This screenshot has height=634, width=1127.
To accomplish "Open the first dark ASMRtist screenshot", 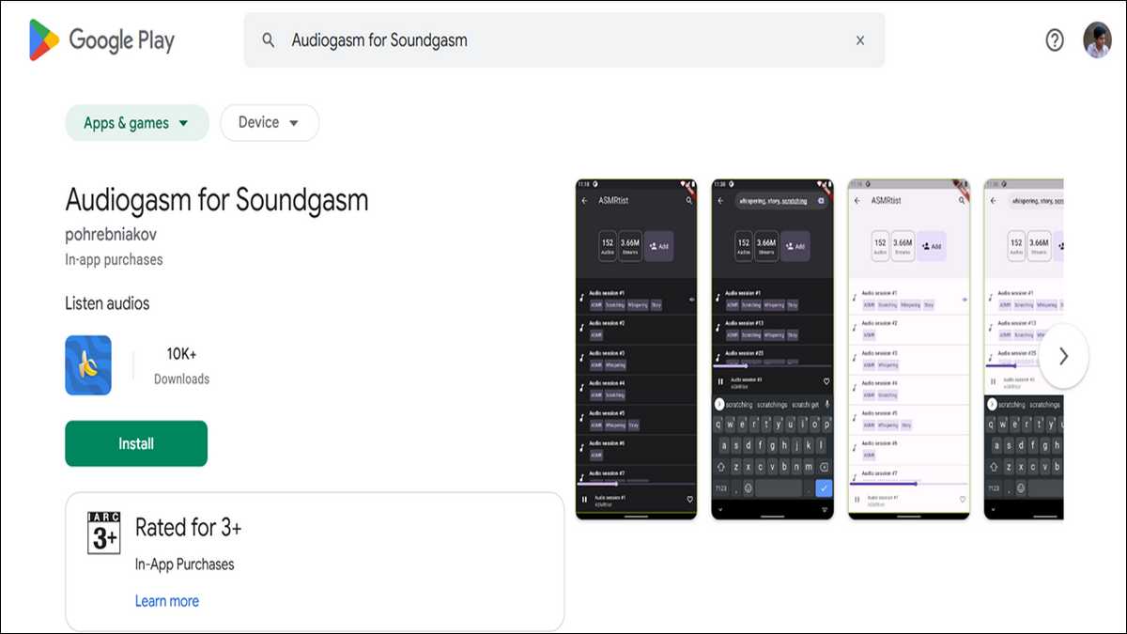I will (x=637, y=349).
